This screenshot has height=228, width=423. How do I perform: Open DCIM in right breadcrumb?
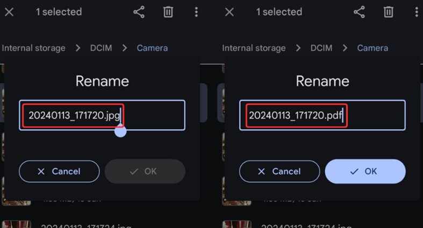(321, 48)
